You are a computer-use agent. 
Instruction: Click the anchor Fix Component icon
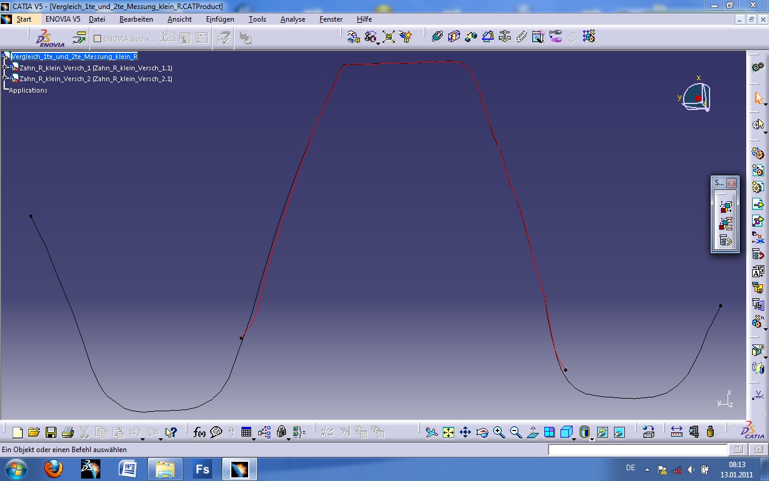(505, 37)
